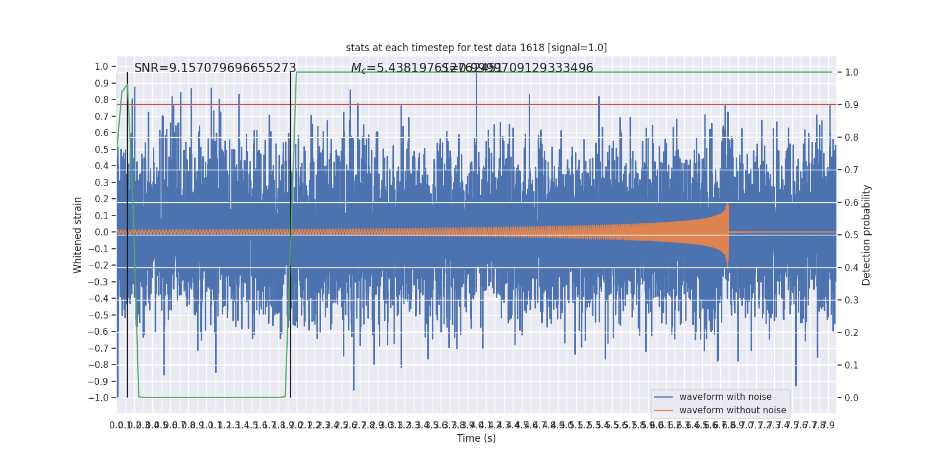The width and height of the screenshot is (930, 465).
Task: Click the 'Detection probability' right axis label
Action: pyautogui.click(x=867, y=235)
